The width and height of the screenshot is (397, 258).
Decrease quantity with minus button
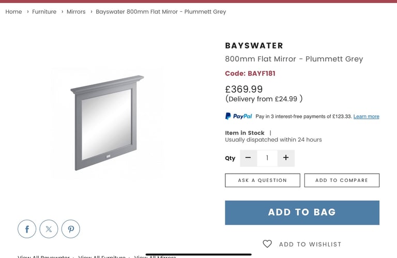click(248, 158)
